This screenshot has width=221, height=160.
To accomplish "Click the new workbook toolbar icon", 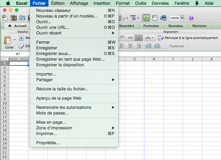I will pos(5,18).
